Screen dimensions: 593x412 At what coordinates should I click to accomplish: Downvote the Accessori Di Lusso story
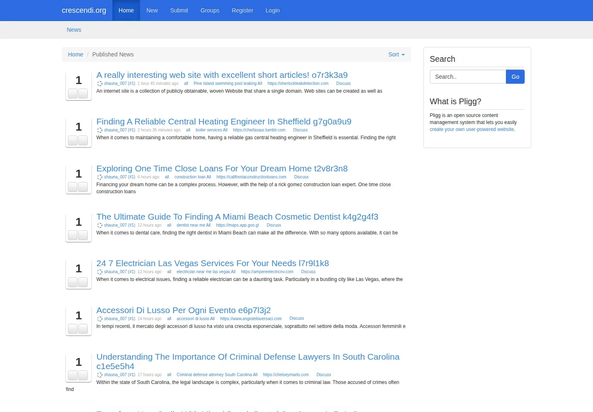click(x=83, y=329)
